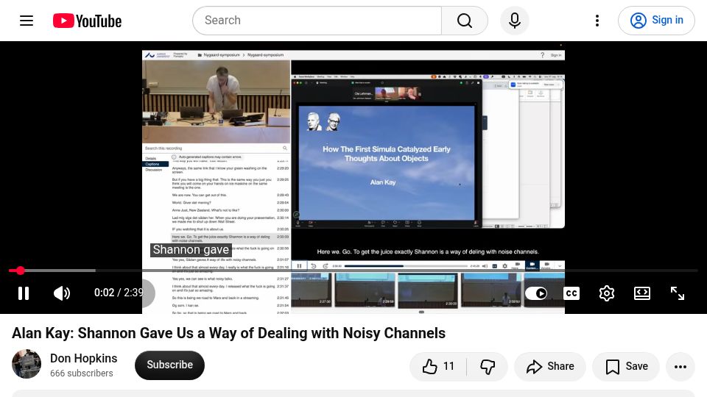Viewport: 707px width, 397px height.
Task: Open the three-dot settings menu in header
Action: tap(597, 21)
